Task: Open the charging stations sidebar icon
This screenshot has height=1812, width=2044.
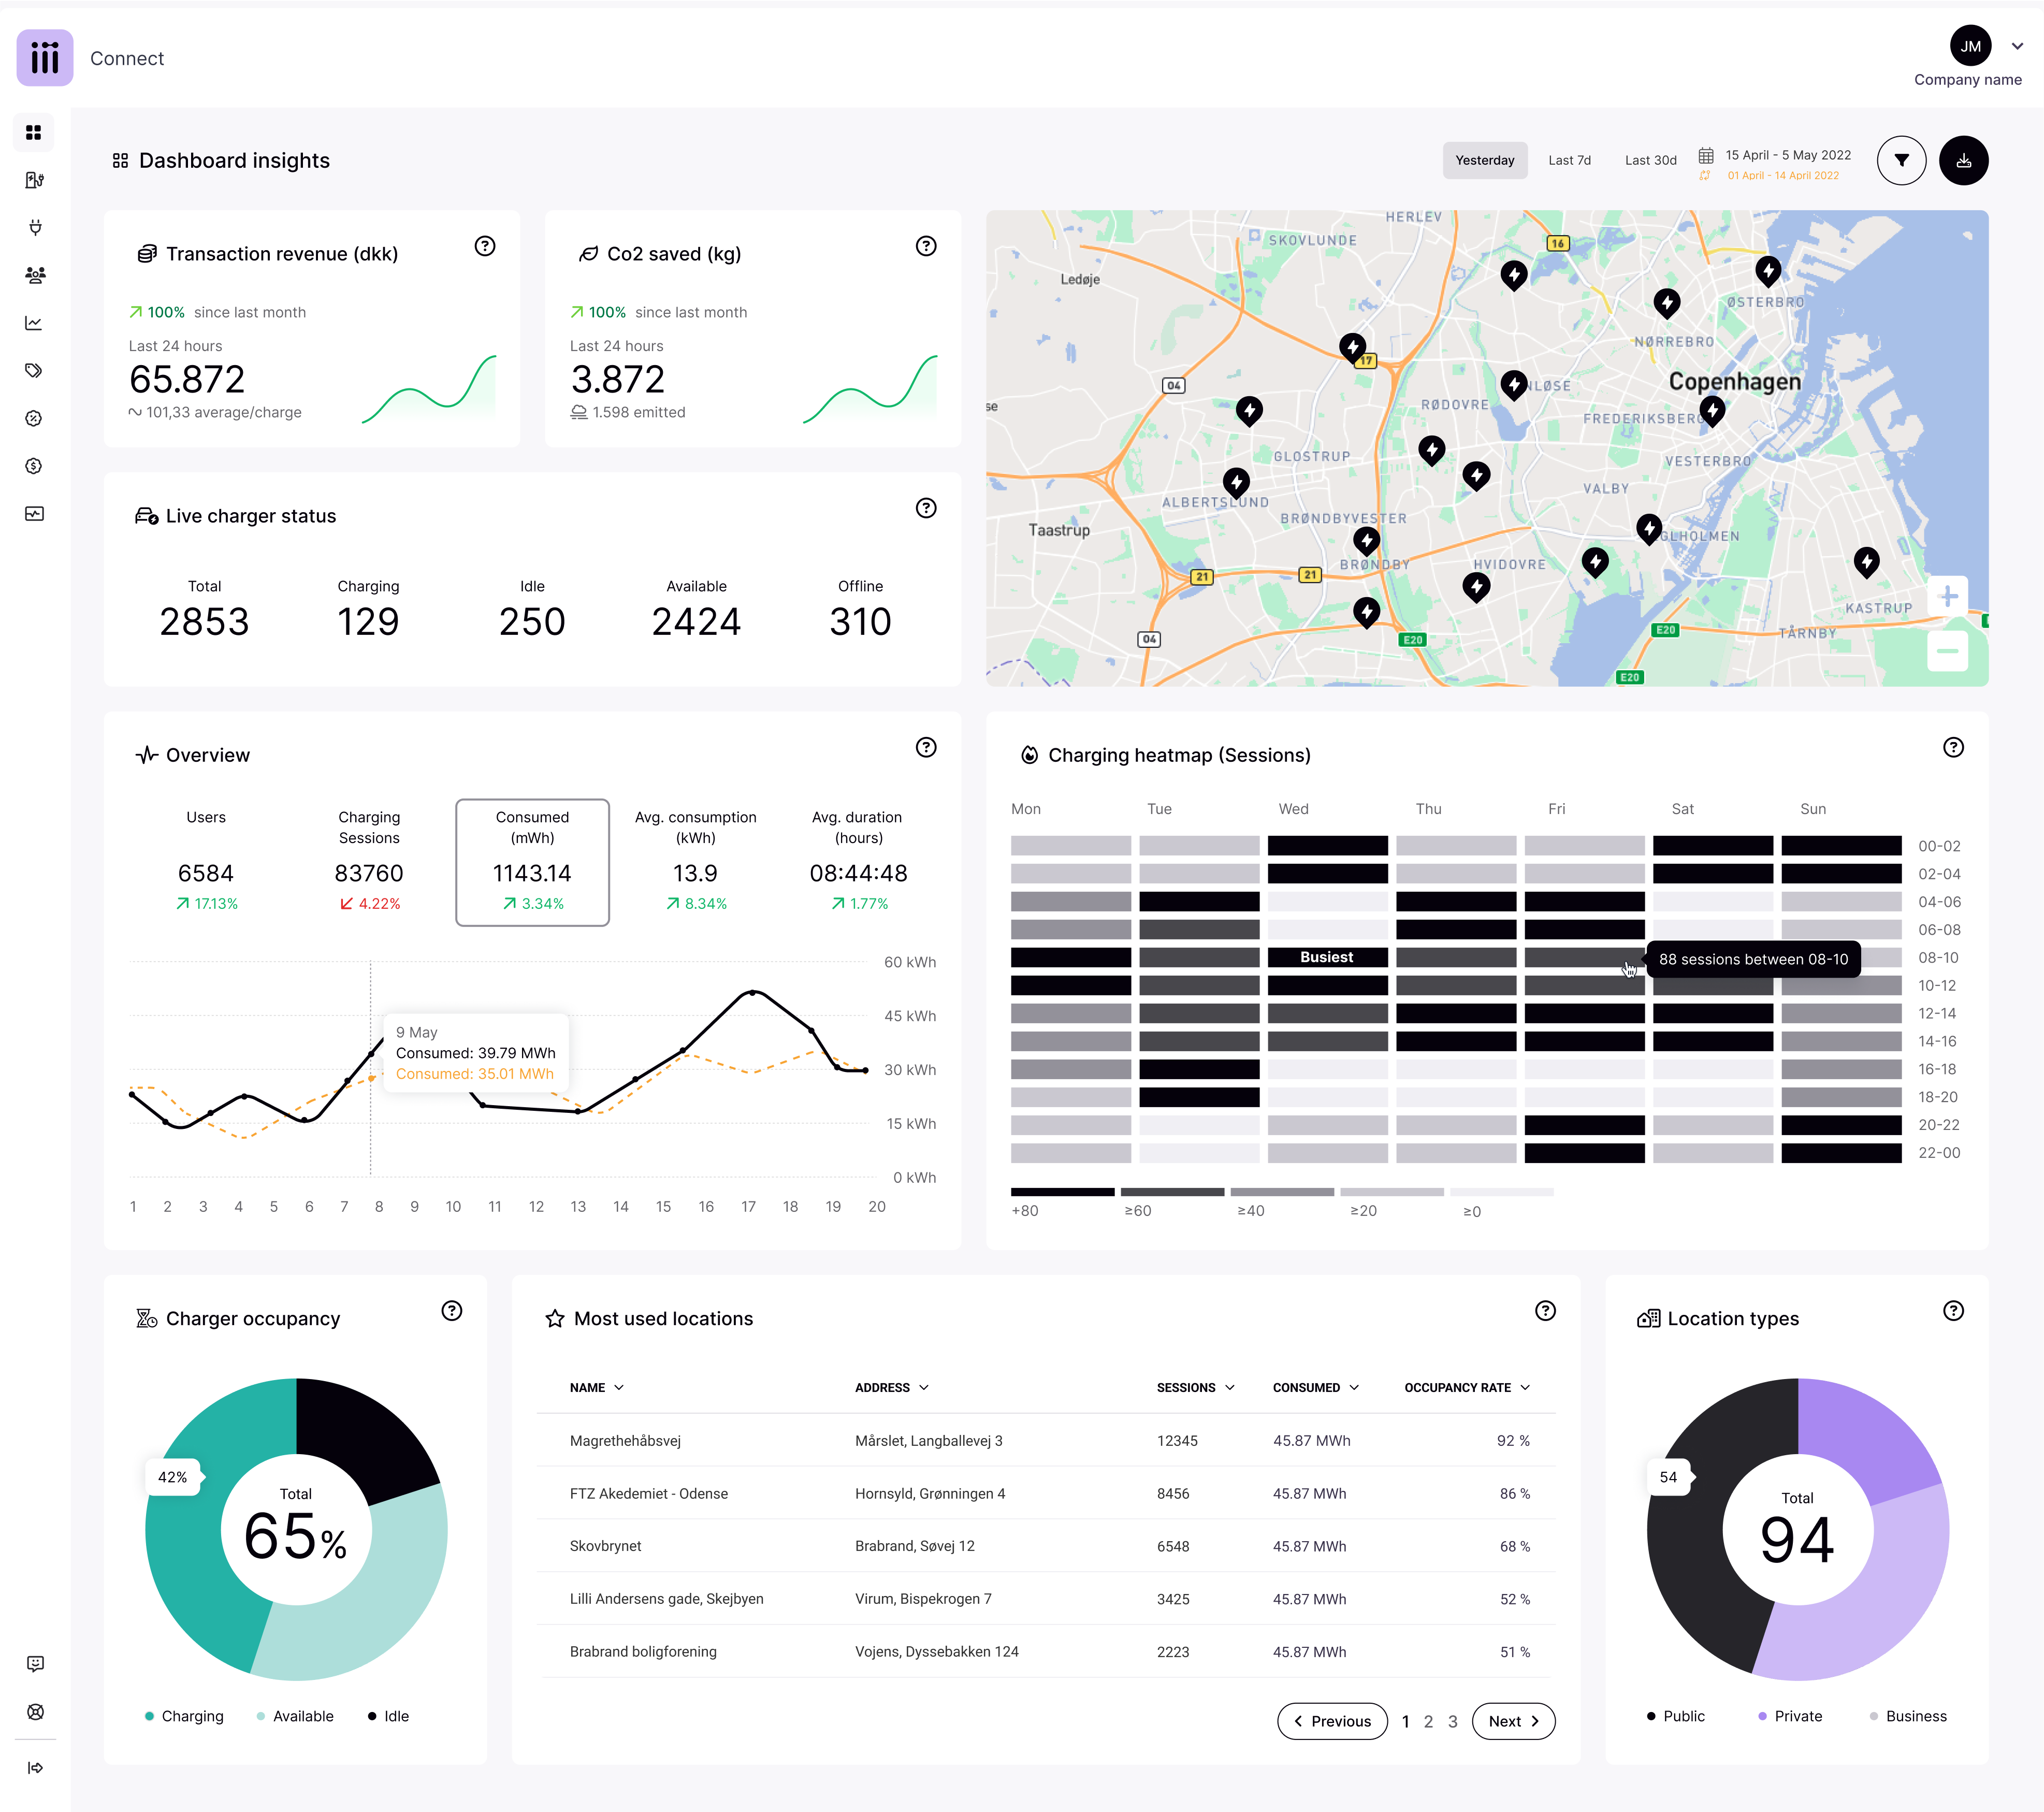Action: click(34, 180)
